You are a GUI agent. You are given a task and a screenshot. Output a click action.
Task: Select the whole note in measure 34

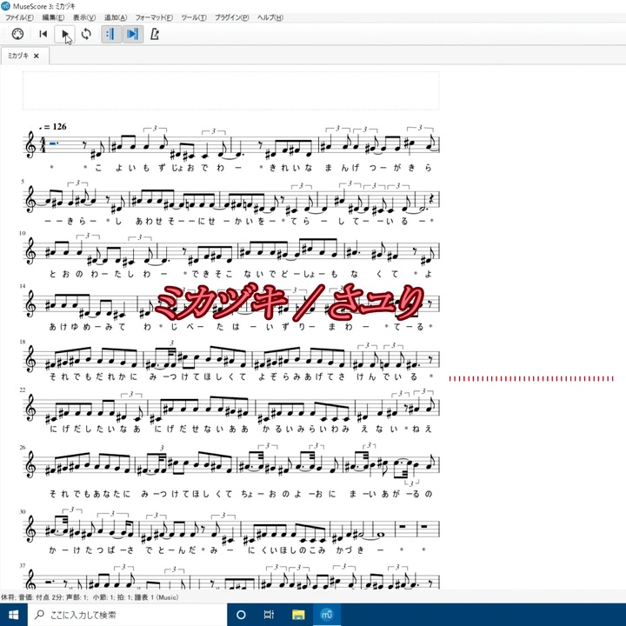(381, 535)
